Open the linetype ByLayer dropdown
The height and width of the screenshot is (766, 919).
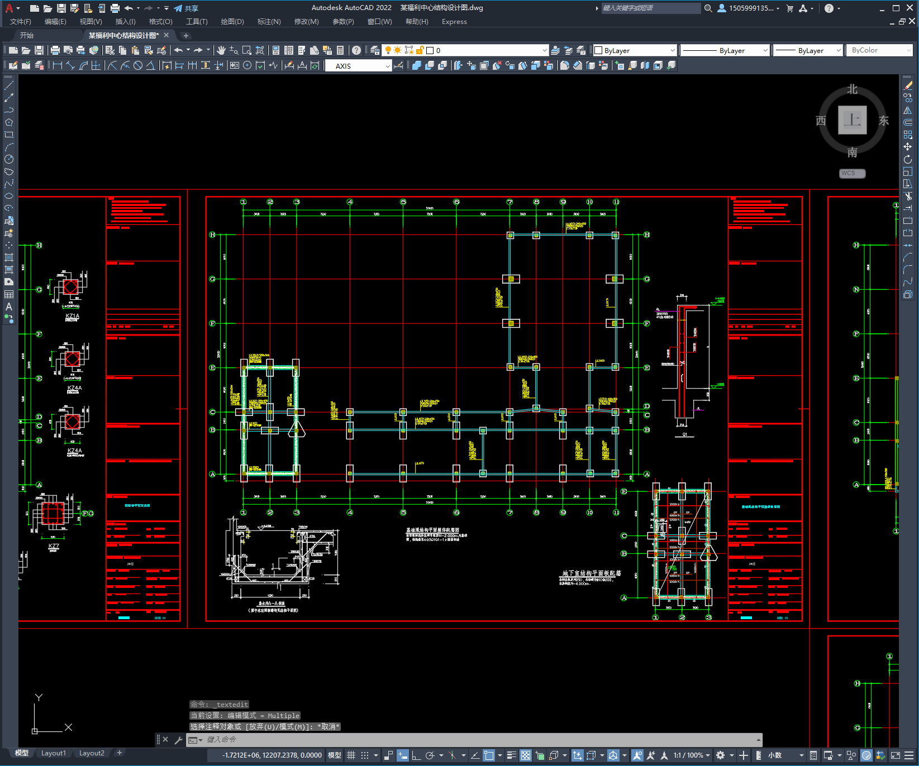point(725,50)
